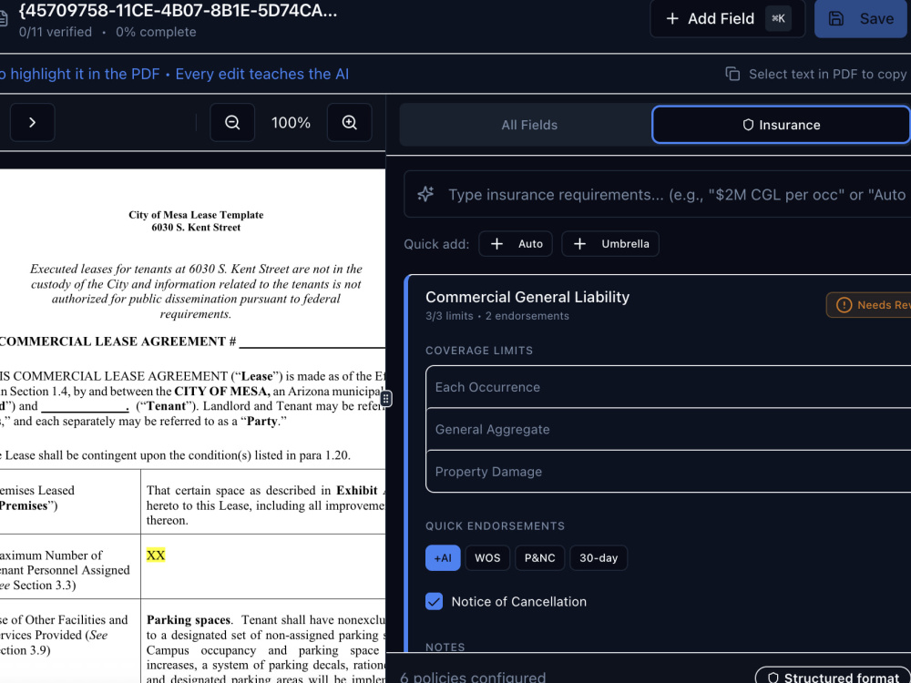Click the QUICK ENDORSEMENTS section label
Viewport: 911px width, 683px height.
click(x=495, y=526)
